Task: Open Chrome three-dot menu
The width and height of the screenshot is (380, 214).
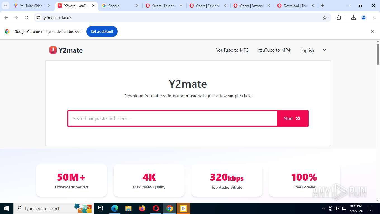Action: click(374, 18)
